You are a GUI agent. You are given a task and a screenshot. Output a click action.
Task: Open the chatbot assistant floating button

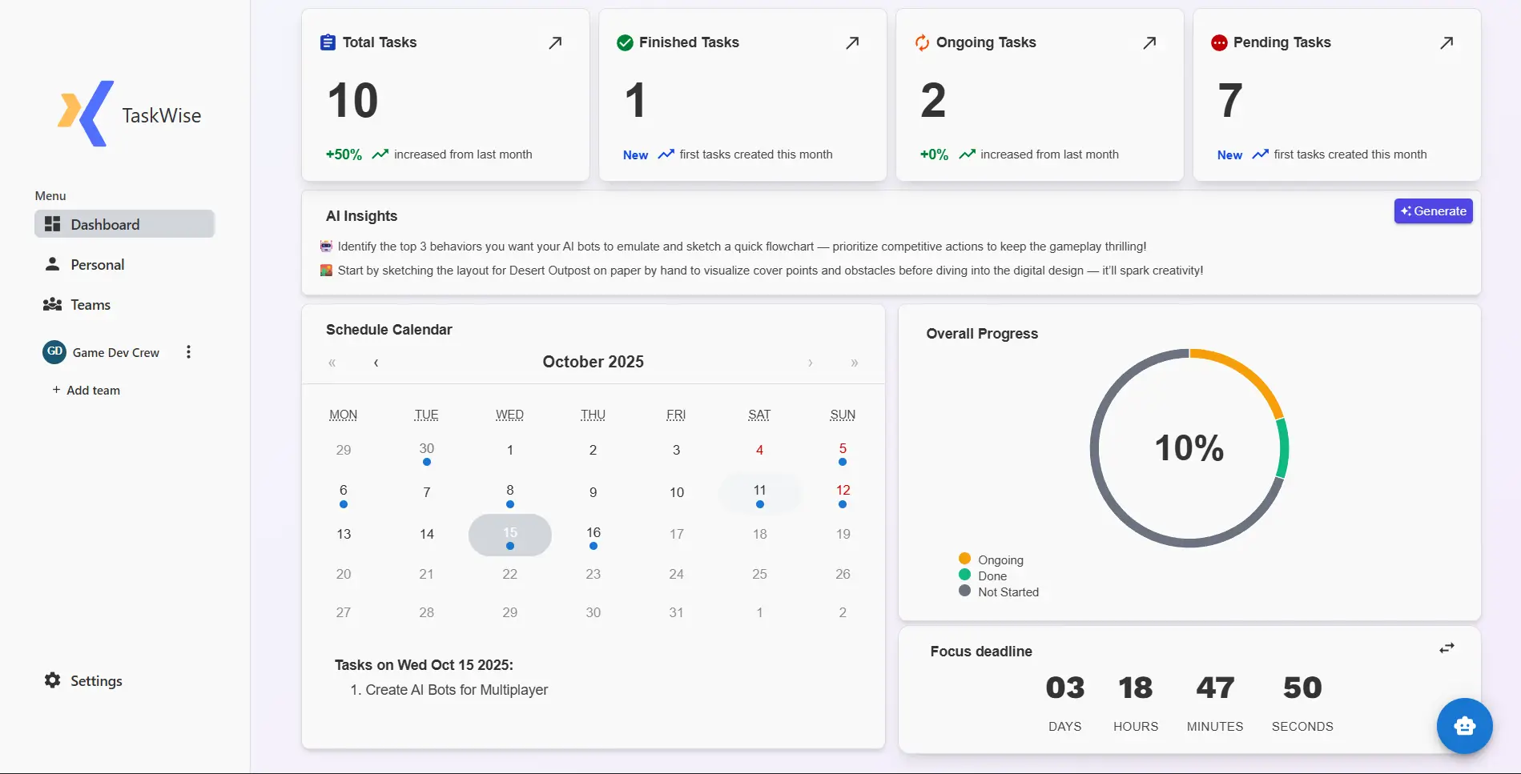coord(1464,726)
